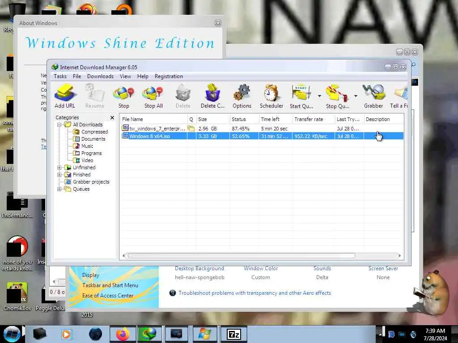This screenshot has width=458, height=343.
Task: Sort by File Name column header
Action: tap(154, 119)
